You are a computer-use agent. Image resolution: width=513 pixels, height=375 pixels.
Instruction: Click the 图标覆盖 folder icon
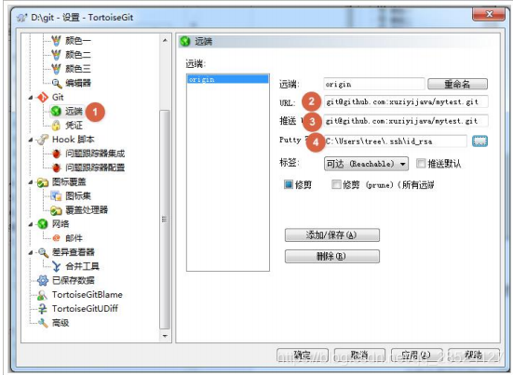[43, 182]
